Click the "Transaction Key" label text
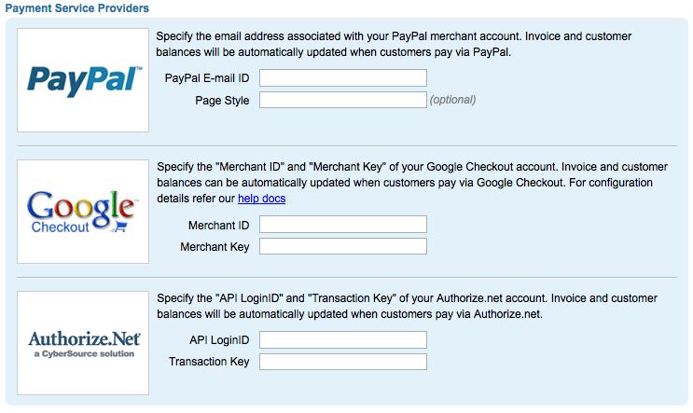693x413 pixels. click(209, 363)
